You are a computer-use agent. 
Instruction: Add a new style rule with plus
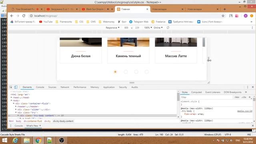point(250,97)
